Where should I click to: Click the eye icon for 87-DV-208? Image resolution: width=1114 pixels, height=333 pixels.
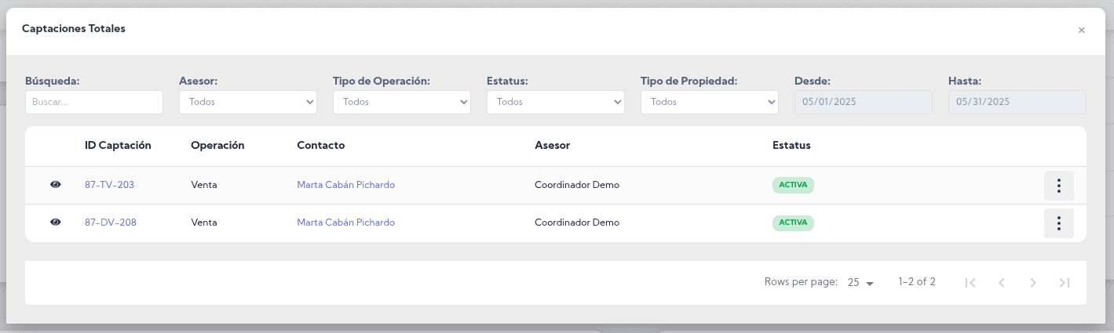[x=55, y=223]
